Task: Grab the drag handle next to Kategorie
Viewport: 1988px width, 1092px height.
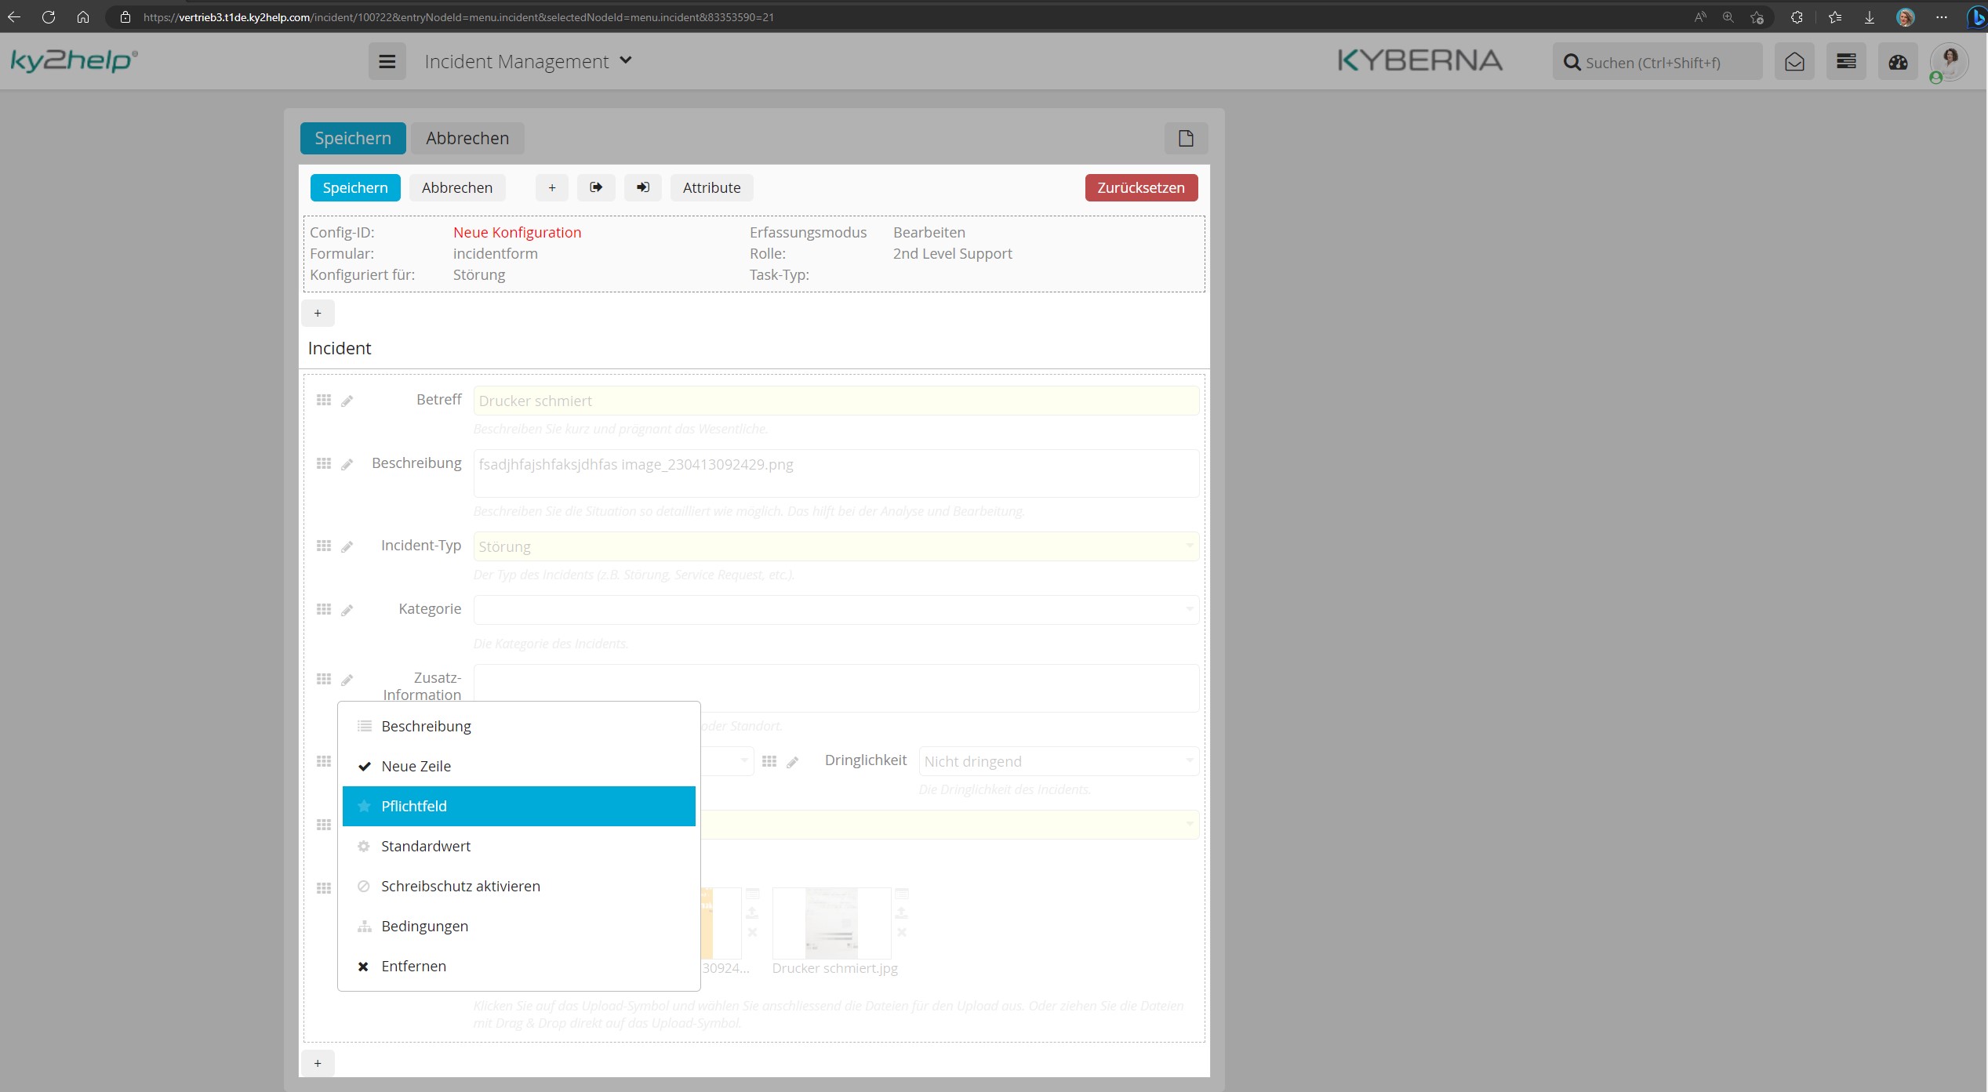Action: pos(324,609)
